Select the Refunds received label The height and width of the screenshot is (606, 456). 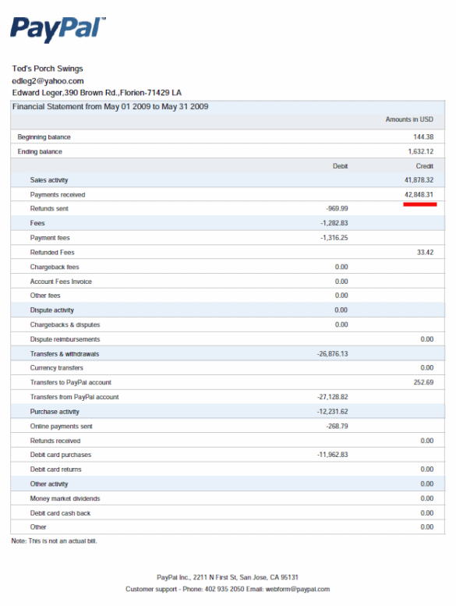point(55,441)
